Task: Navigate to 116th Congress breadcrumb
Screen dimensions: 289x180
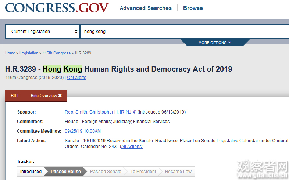Action: pyautogui.click(x=56, y=53)
